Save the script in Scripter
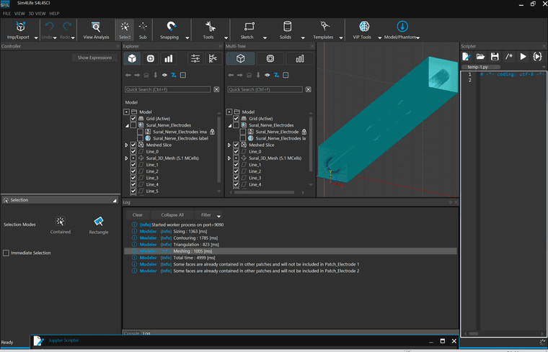 point(495,57)
